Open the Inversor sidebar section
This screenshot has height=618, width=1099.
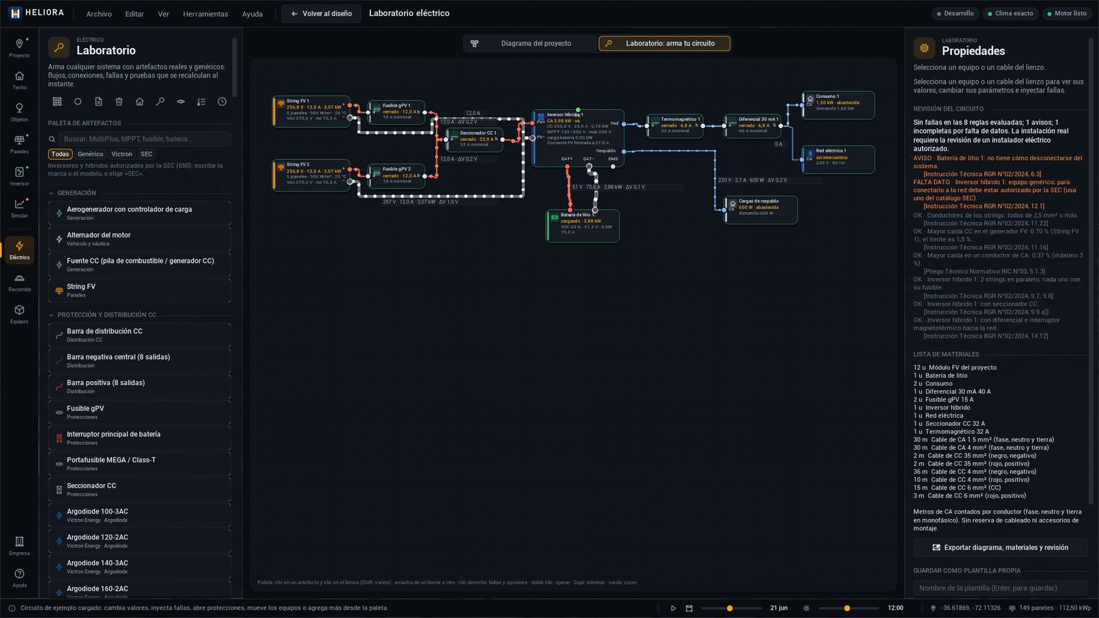[19, 176]
